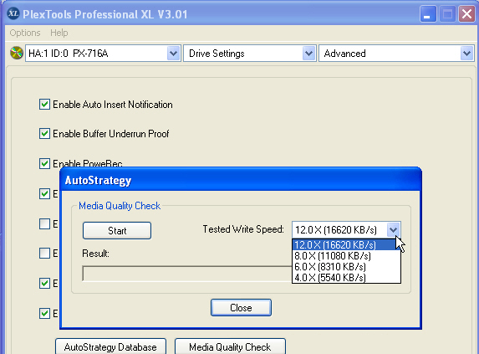Select 12.0X (16620 KB/s) from list
The width and height of the screenshot is (479, 354).
tap(346, 245)
